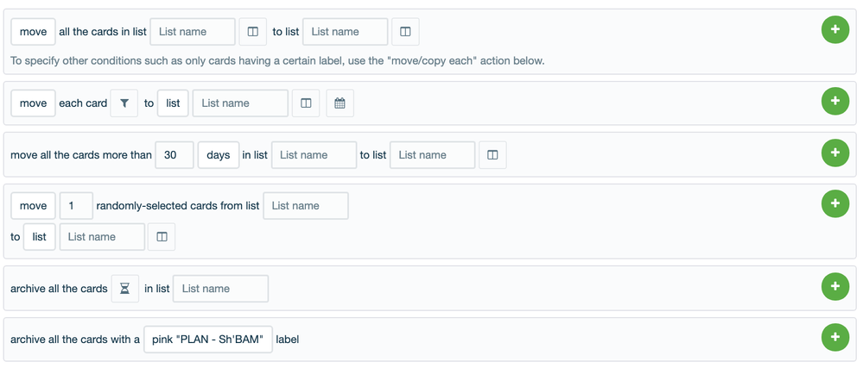
Task: Focus List name field in archive cards row
Action: [x=220, y=289]
